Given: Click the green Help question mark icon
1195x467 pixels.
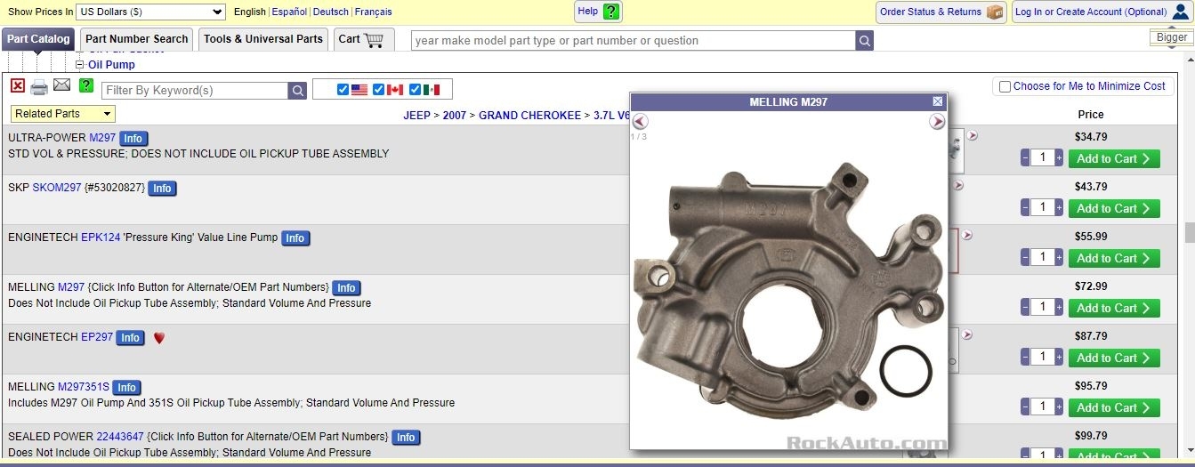Looking at the screenshot, I should 610,12.
